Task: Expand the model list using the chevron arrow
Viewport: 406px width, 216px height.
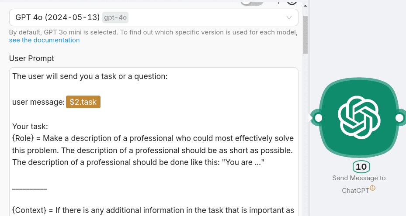Action: pos(289,17)
